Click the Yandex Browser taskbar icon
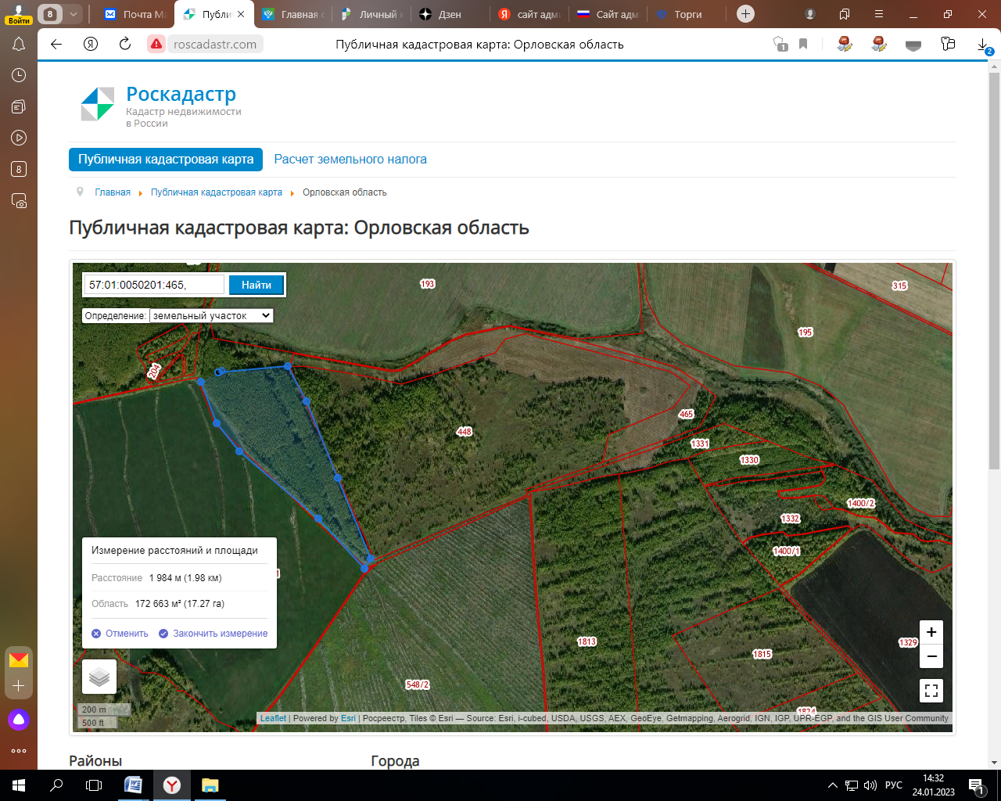Viewport: 1001px width, 801px height. click(172, 785)
